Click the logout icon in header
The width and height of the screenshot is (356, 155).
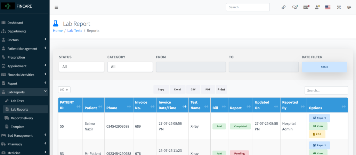tap(349, 7)
